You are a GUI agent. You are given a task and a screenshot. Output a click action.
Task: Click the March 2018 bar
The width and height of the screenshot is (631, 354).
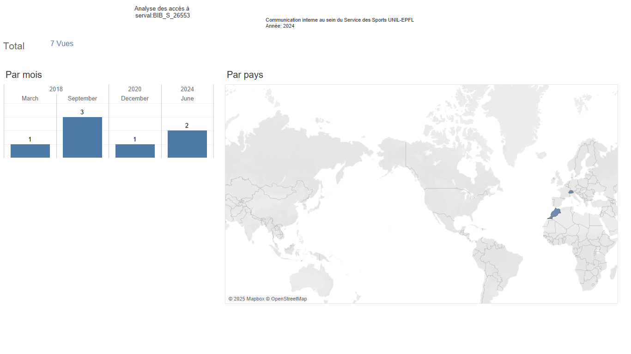point(30,151)
